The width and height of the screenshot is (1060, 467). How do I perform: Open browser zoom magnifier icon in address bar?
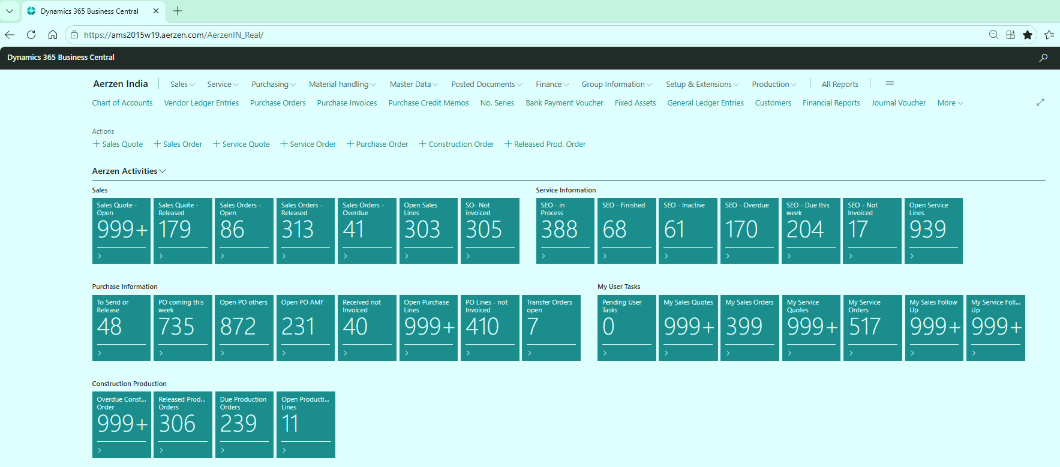pos(993,35)
